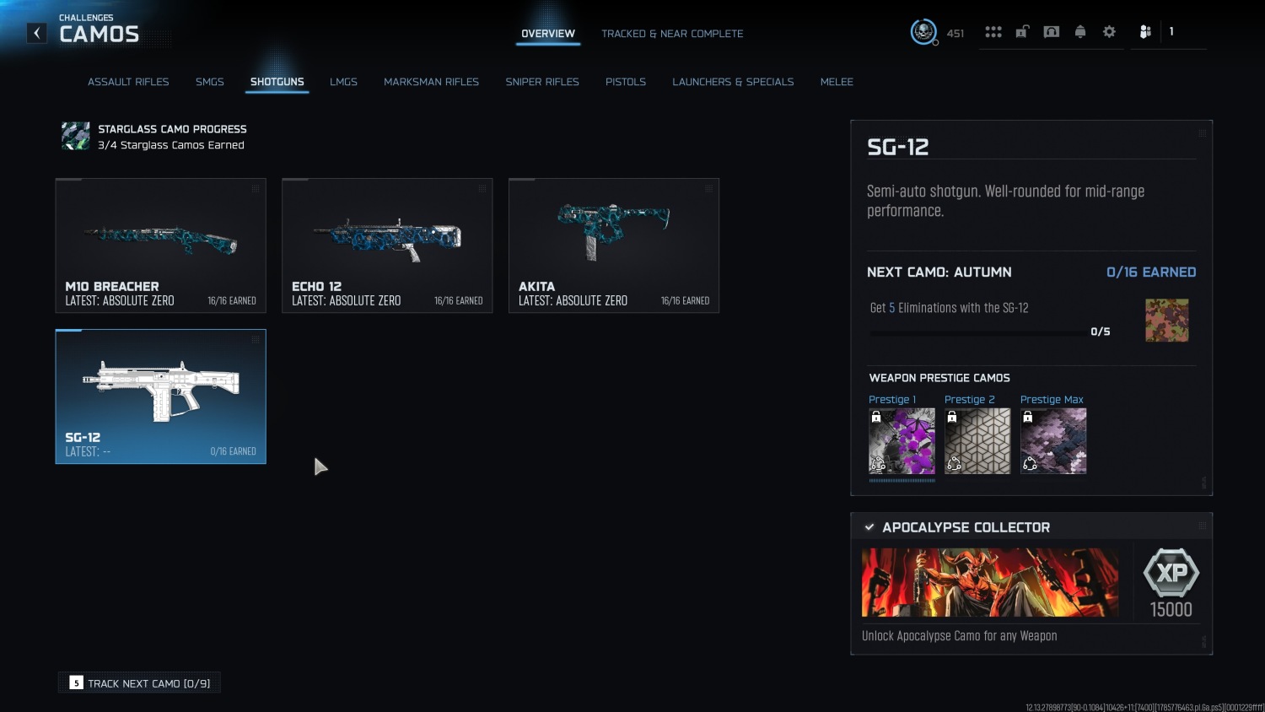Click the Apocalypse Collector header
Viewport: 1265px width, 712px height.
966,527
